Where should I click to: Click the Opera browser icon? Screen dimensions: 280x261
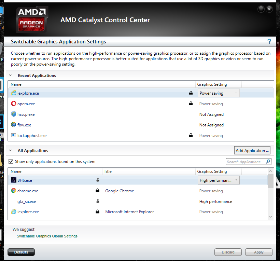[14, 104]
